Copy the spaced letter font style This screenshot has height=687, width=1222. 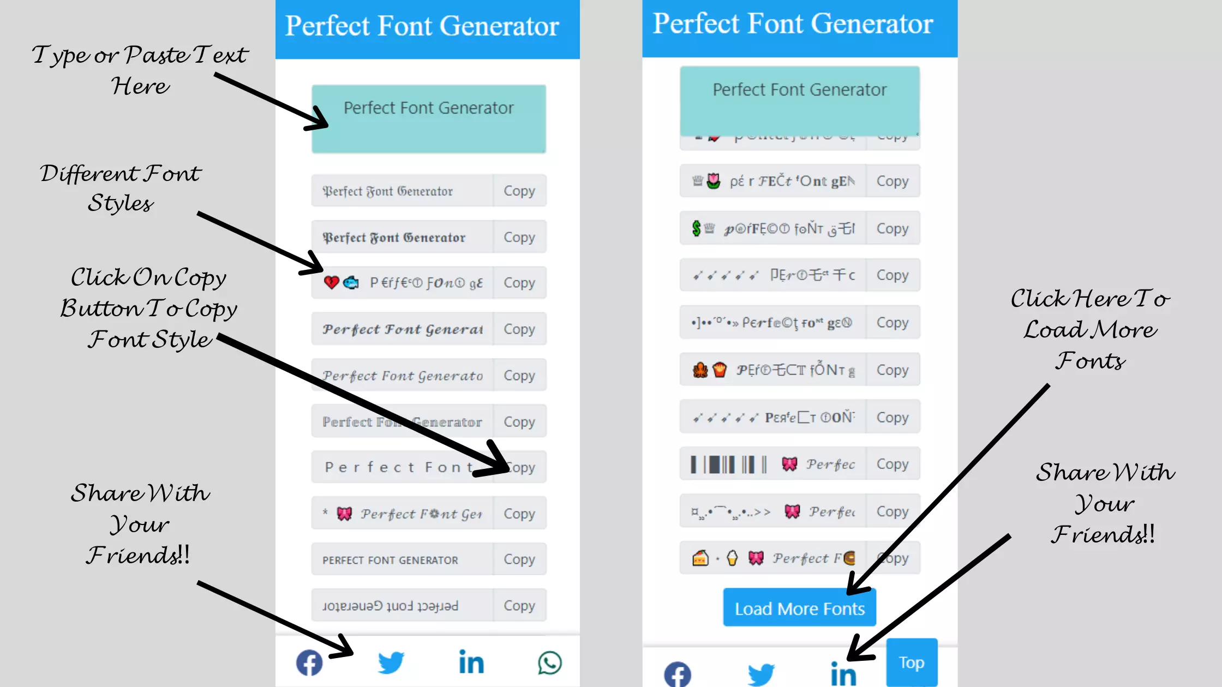[519, 467]
